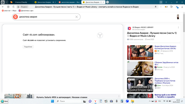Open the pinned tabs panel icon
Screen dimensions: 185x104
[161, 2]
